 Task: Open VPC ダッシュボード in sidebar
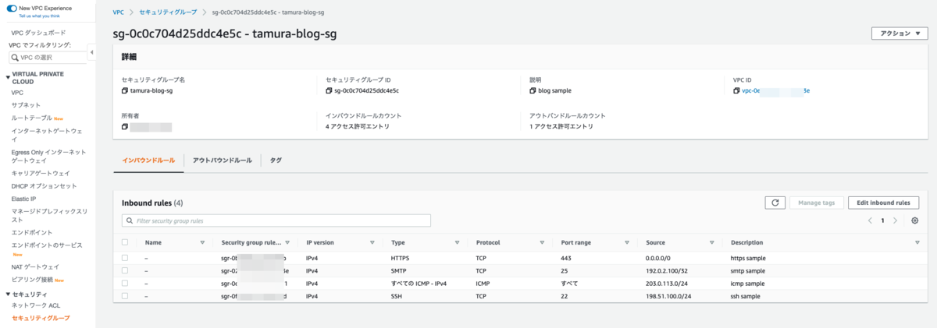38,33
